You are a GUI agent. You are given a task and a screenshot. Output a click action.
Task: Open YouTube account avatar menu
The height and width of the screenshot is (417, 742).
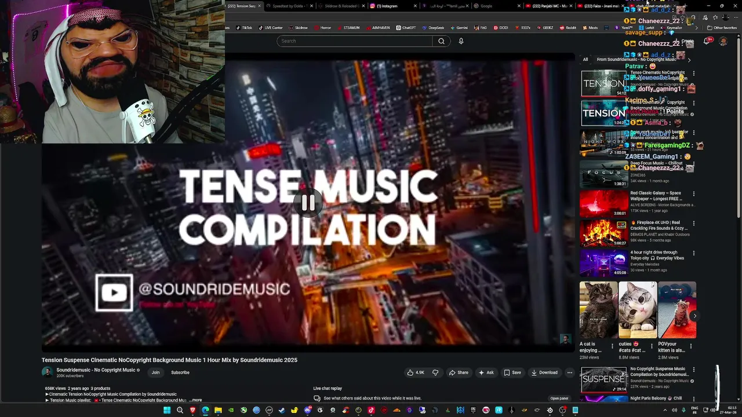(x=723, y=41)
